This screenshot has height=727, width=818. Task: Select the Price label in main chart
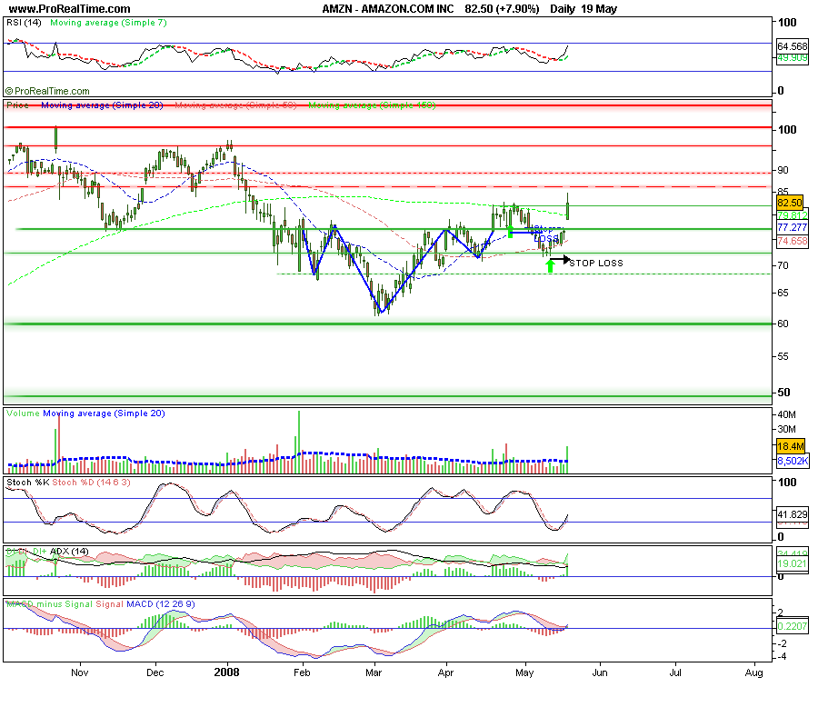pos(18,105)
